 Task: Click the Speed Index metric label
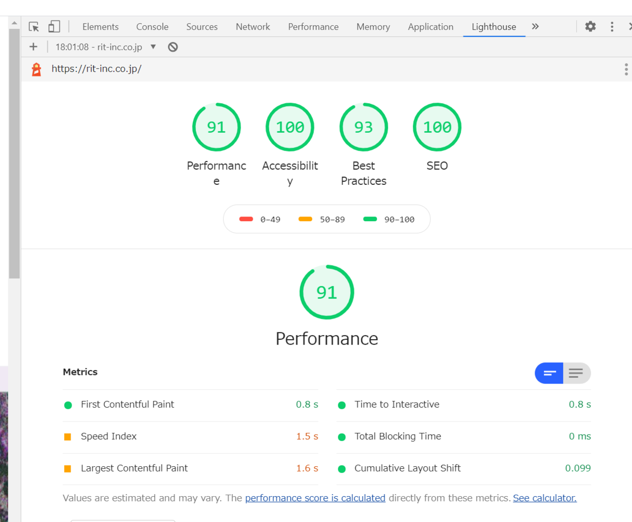point(108,436)
